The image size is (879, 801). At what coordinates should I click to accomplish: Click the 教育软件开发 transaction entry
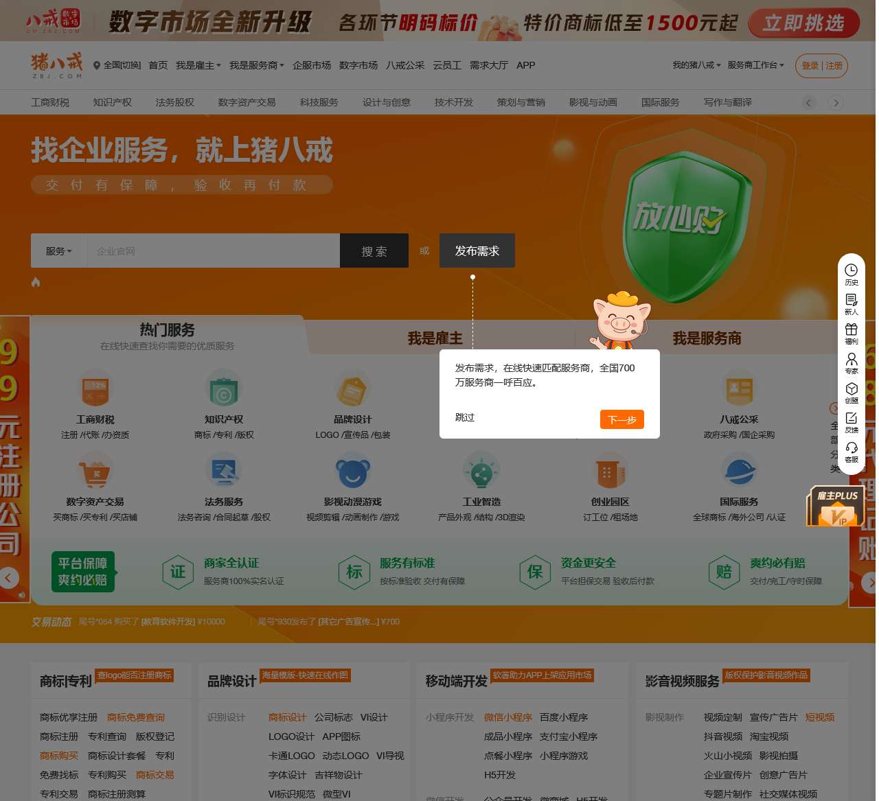(x=169, y=622)
